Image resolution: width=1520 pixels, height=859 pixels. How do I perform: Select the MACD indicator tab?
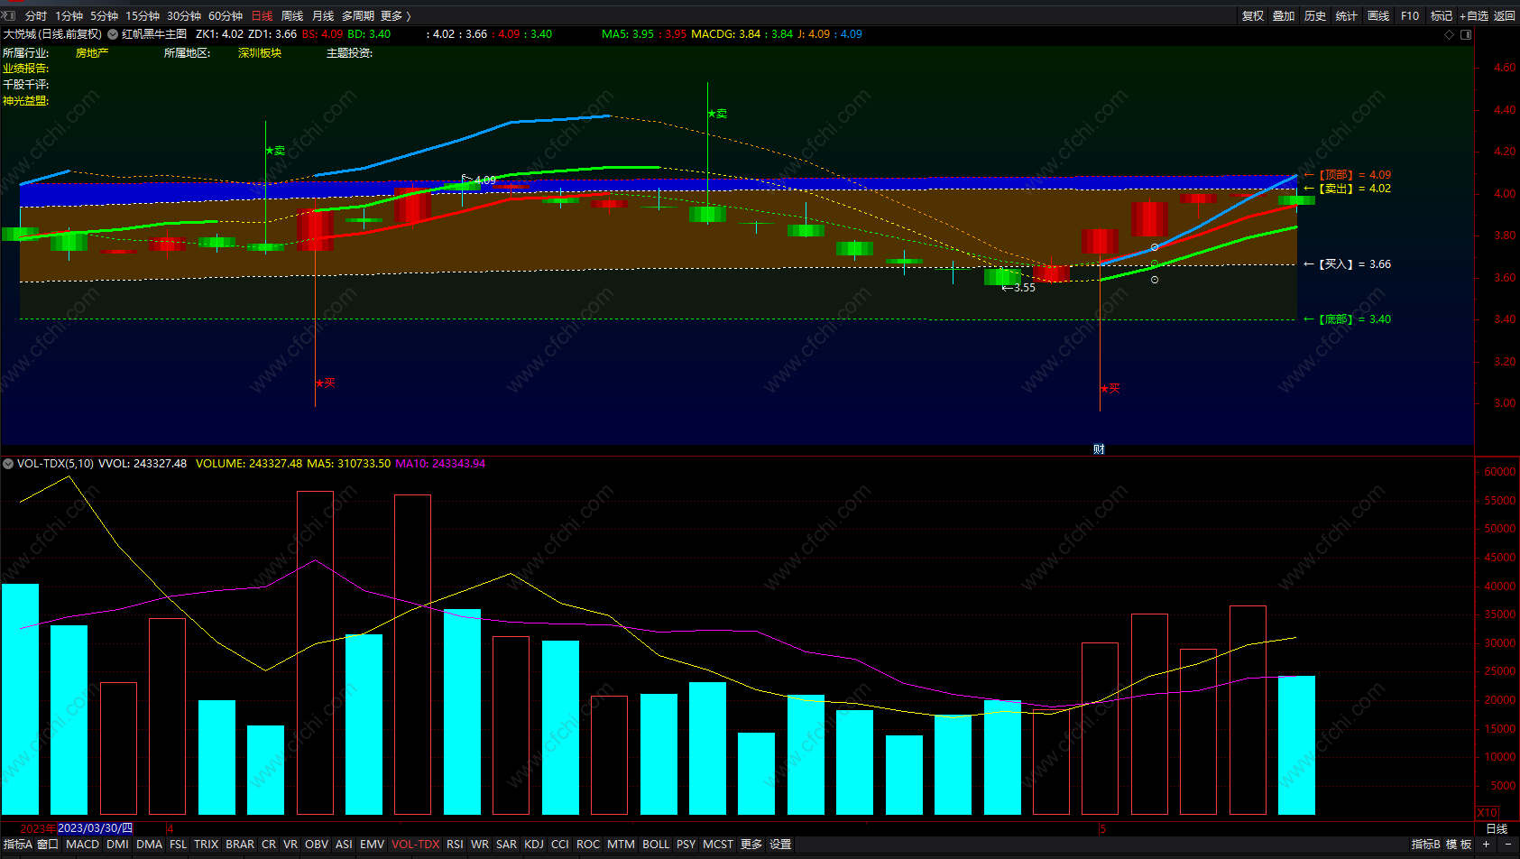[82, 845]
